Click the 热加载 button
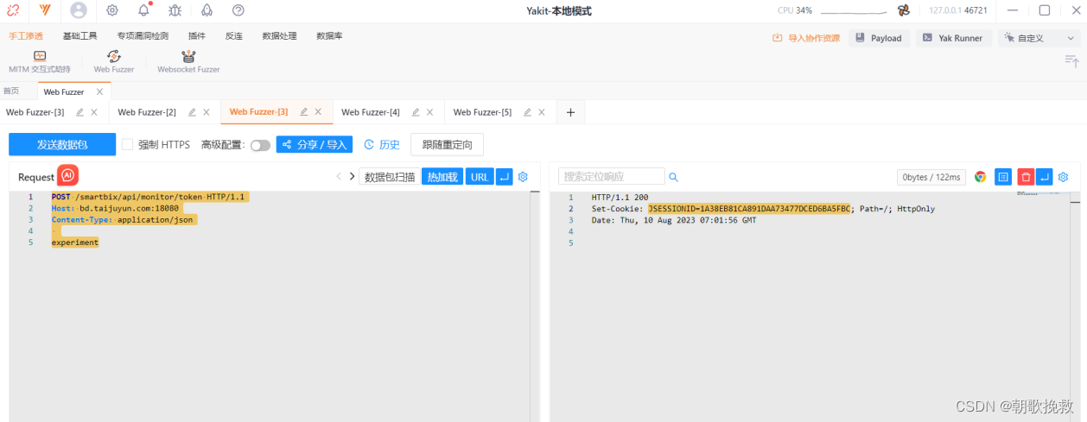The width and height of the screenshot is (1087, 422). point(442,177)
